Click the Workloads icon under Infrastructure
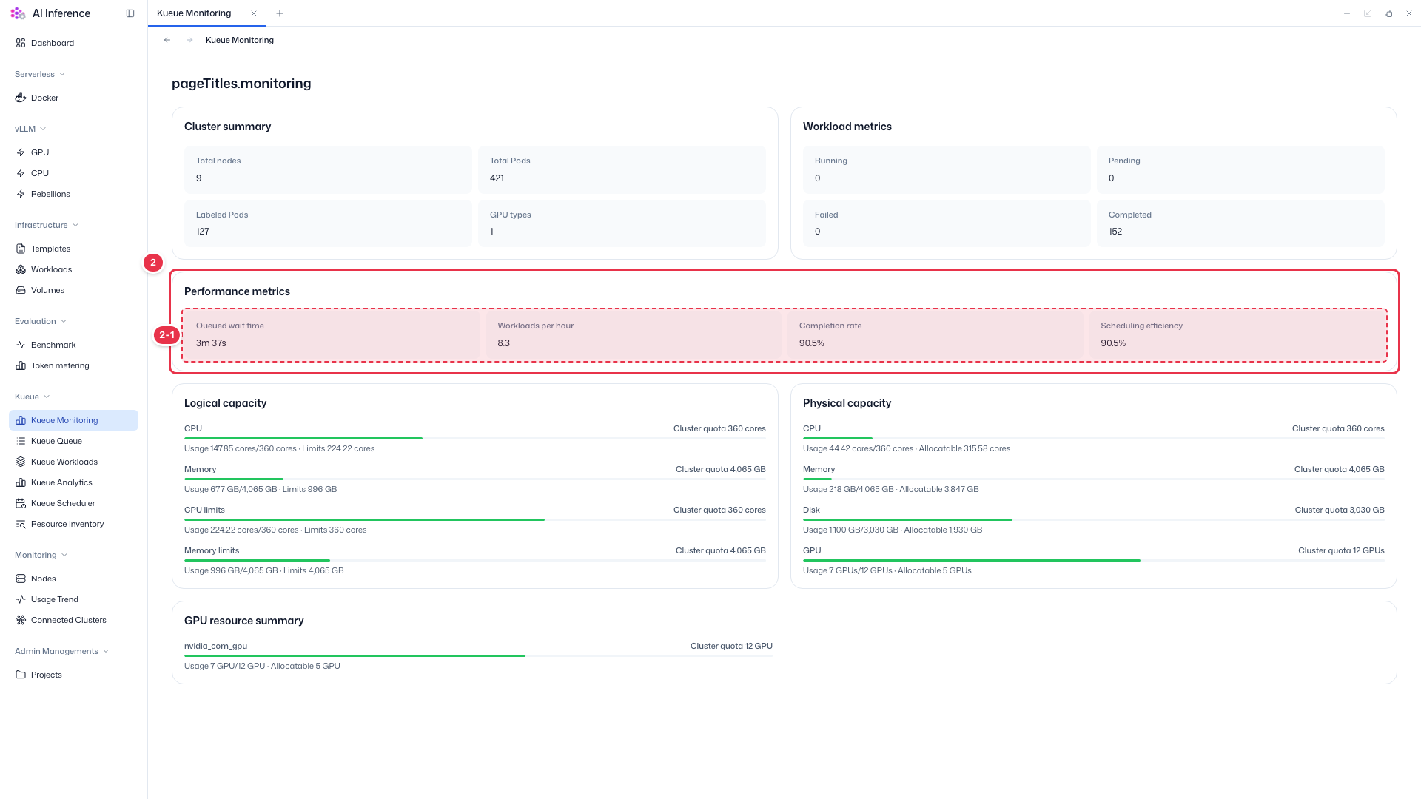Viewport: 1421px width, 799px height. pos(21,269)
